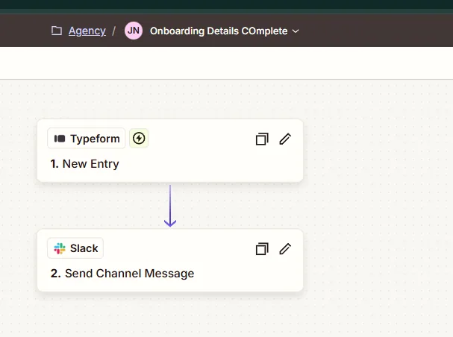Click the Typeform logo icon
Viewport: 453px width, 337px height.
coord(60,139)
